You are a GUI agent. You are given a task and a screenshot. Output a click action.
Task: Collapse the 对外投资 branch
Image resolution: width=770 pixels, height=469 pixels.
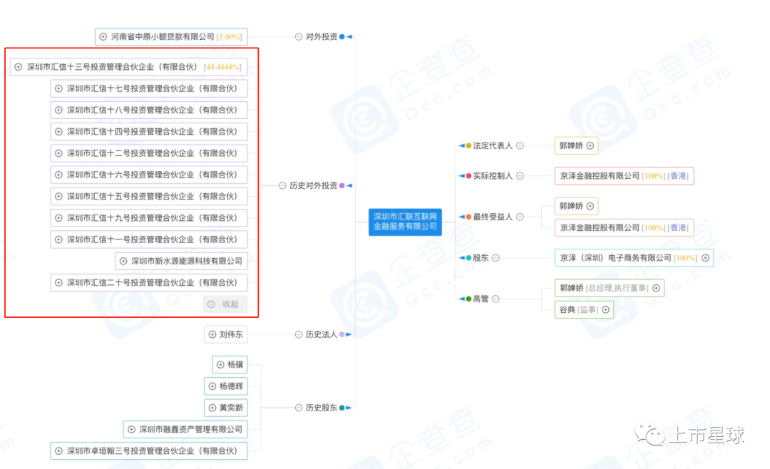[x=299, y=37]
